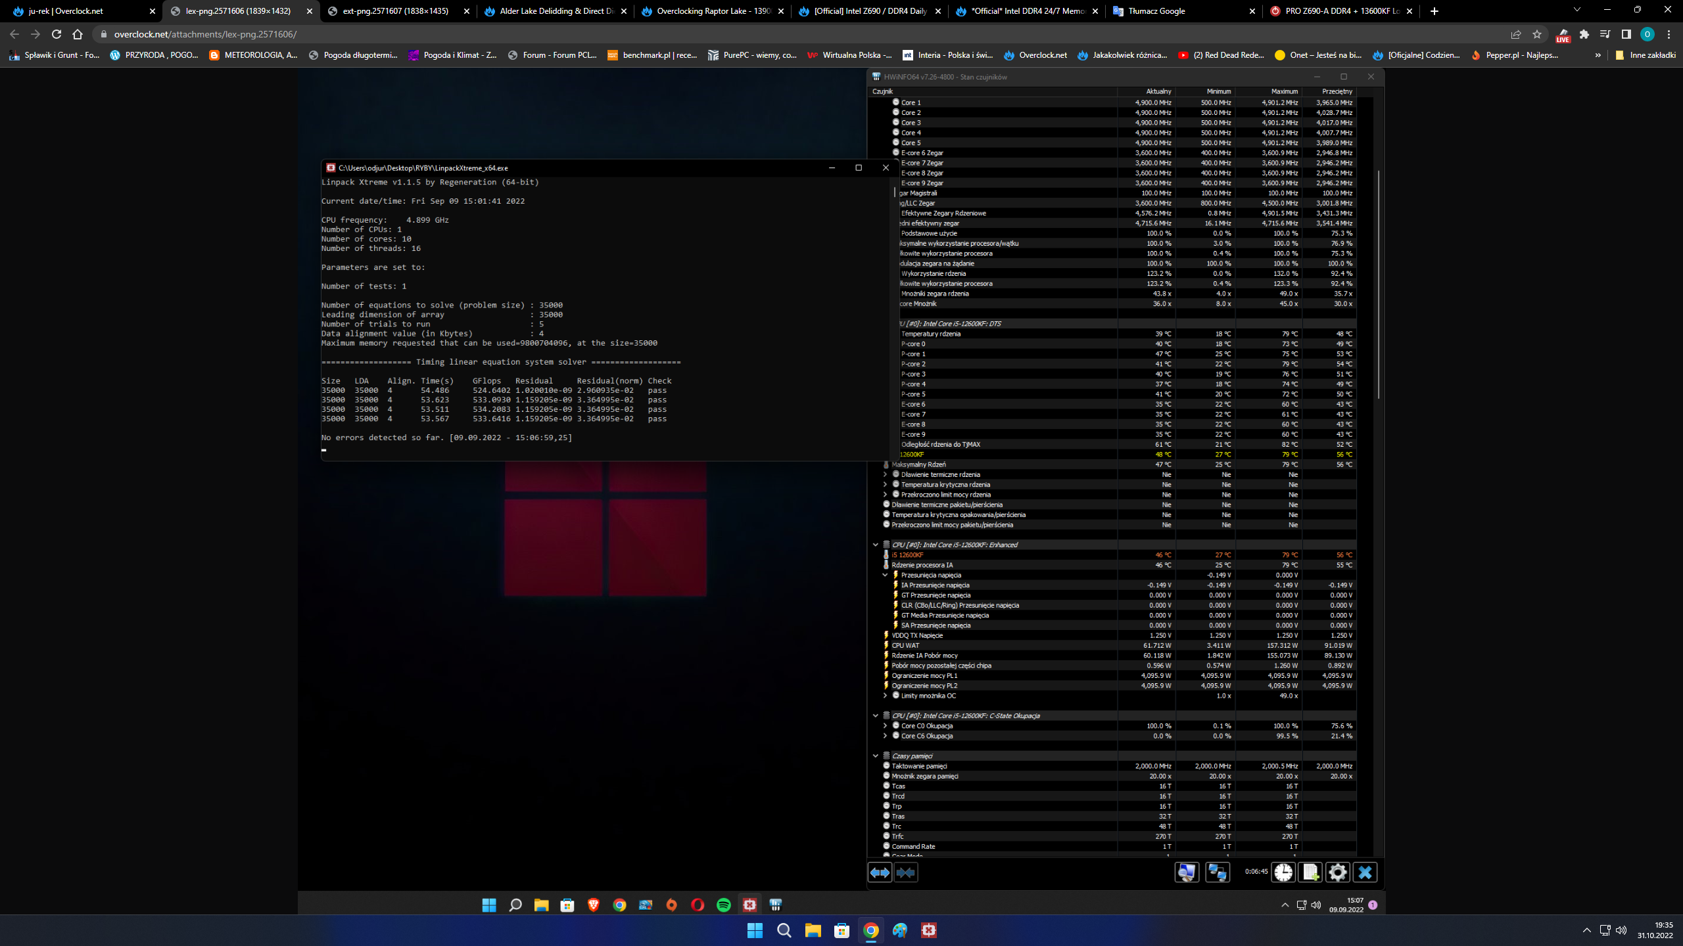This screenshot has height=946, width=1683.
Task: Open the Chrome home page
Action: coord(78,34)
